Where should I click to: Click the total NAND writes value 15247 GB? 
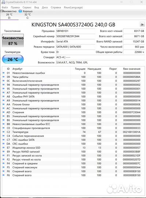click(134, 41)
